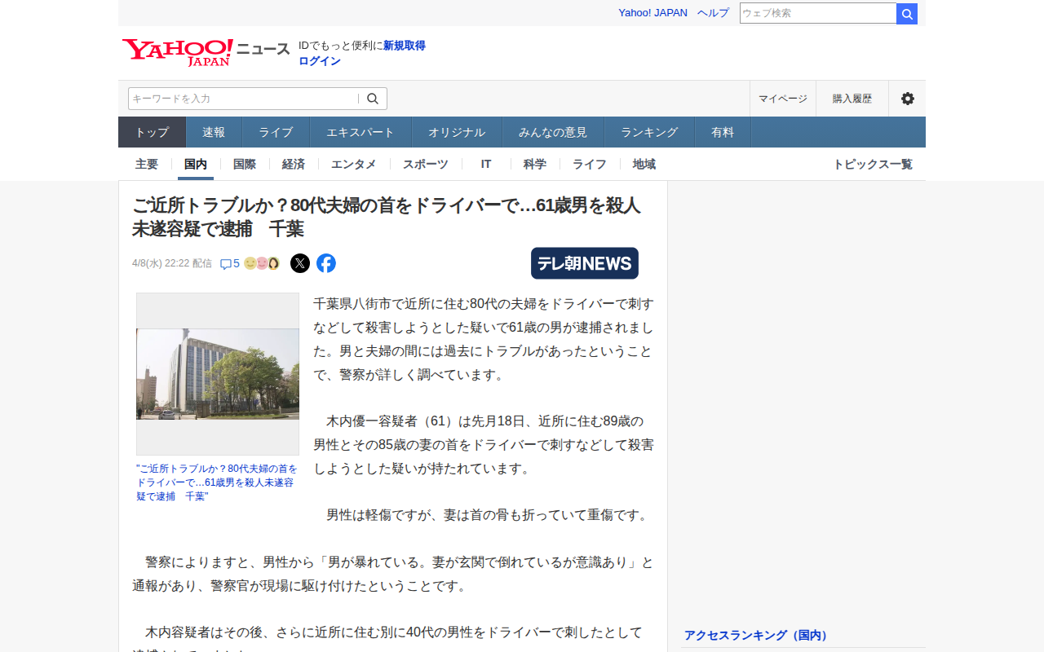Open the エンタメ category

point(353,164)
